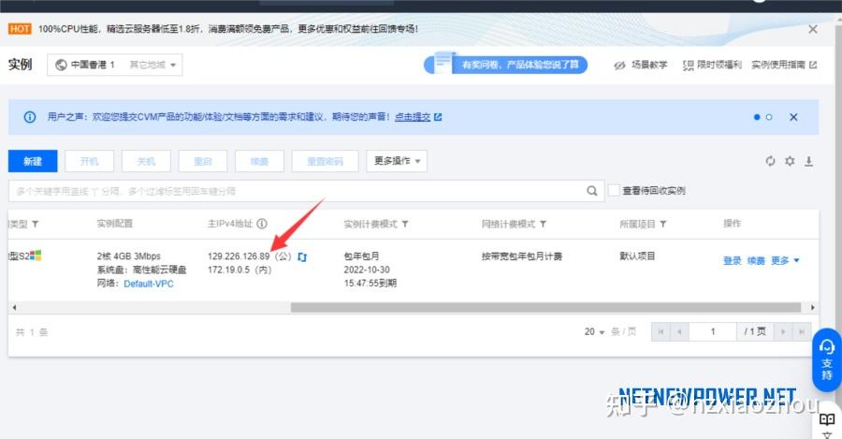Select 2核 4GB 3Mbps configuration text
Viewport: 842px width, 439px height.
[x=129, y=256]
